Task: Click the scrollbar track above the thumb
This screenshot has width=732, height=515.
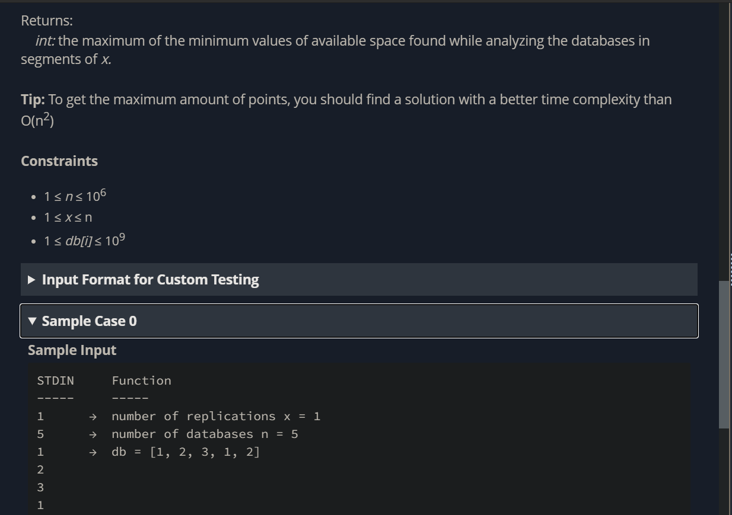Action: 724,142
